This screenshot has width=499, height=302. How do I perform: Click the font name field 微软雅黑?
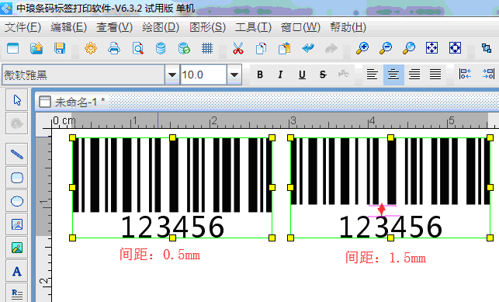tap(83, 75)
